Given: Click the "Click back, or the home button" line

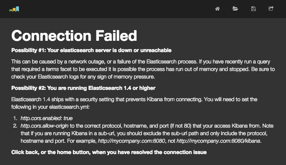Looking at the screenshot, I should click(109, 152).
